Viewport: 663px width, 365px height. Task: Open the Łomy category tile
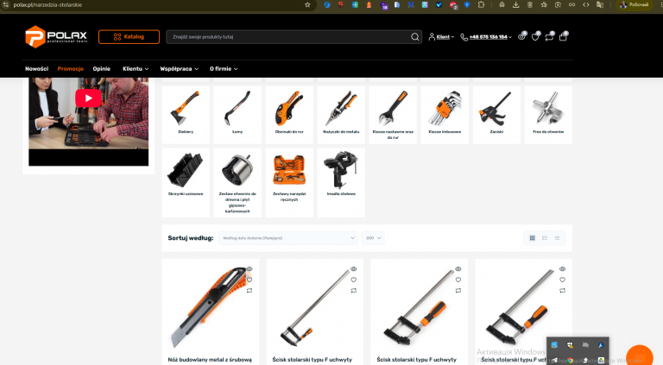click(x=237, y=115)
